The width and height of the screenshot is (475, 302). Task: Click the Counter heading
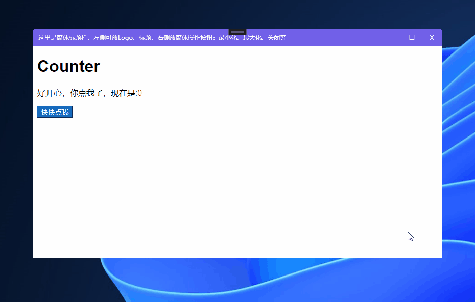coord(68,66)
